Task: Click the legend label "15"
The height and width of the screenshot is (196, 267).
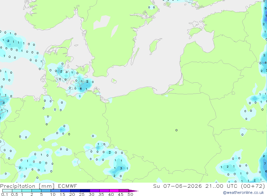Action: click(62, 194)
